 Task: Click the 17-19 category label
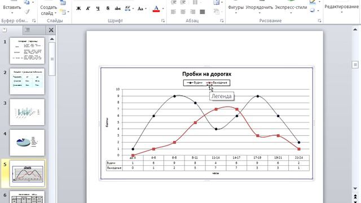(x=257, y=158)
